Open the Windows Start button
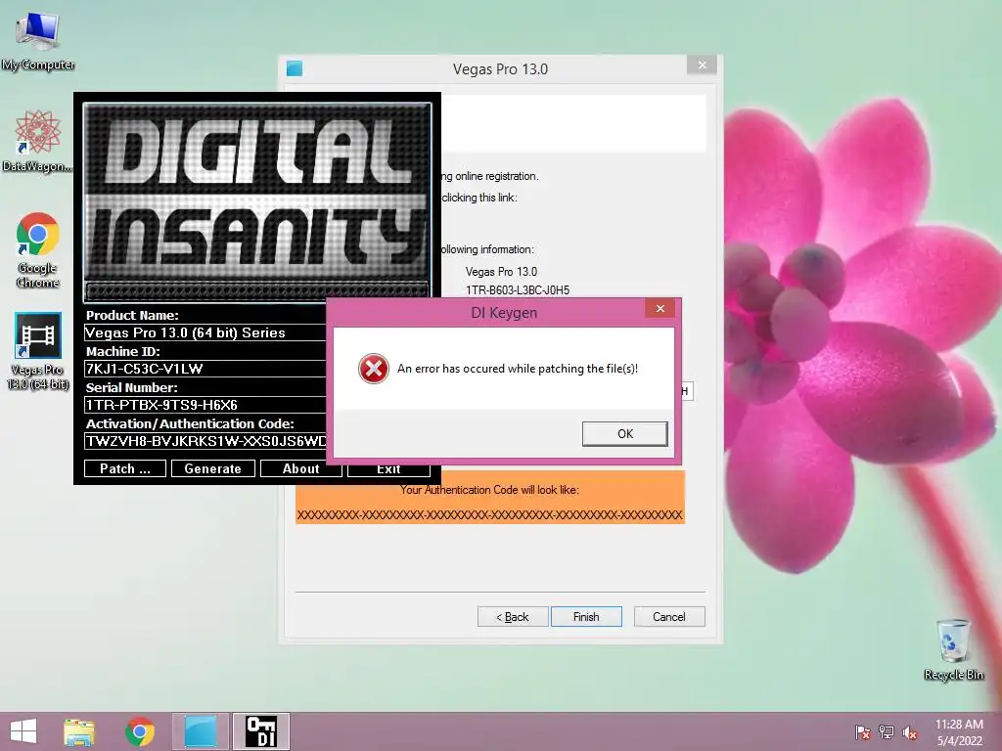Screen dimensions: 1002x751 23,731
